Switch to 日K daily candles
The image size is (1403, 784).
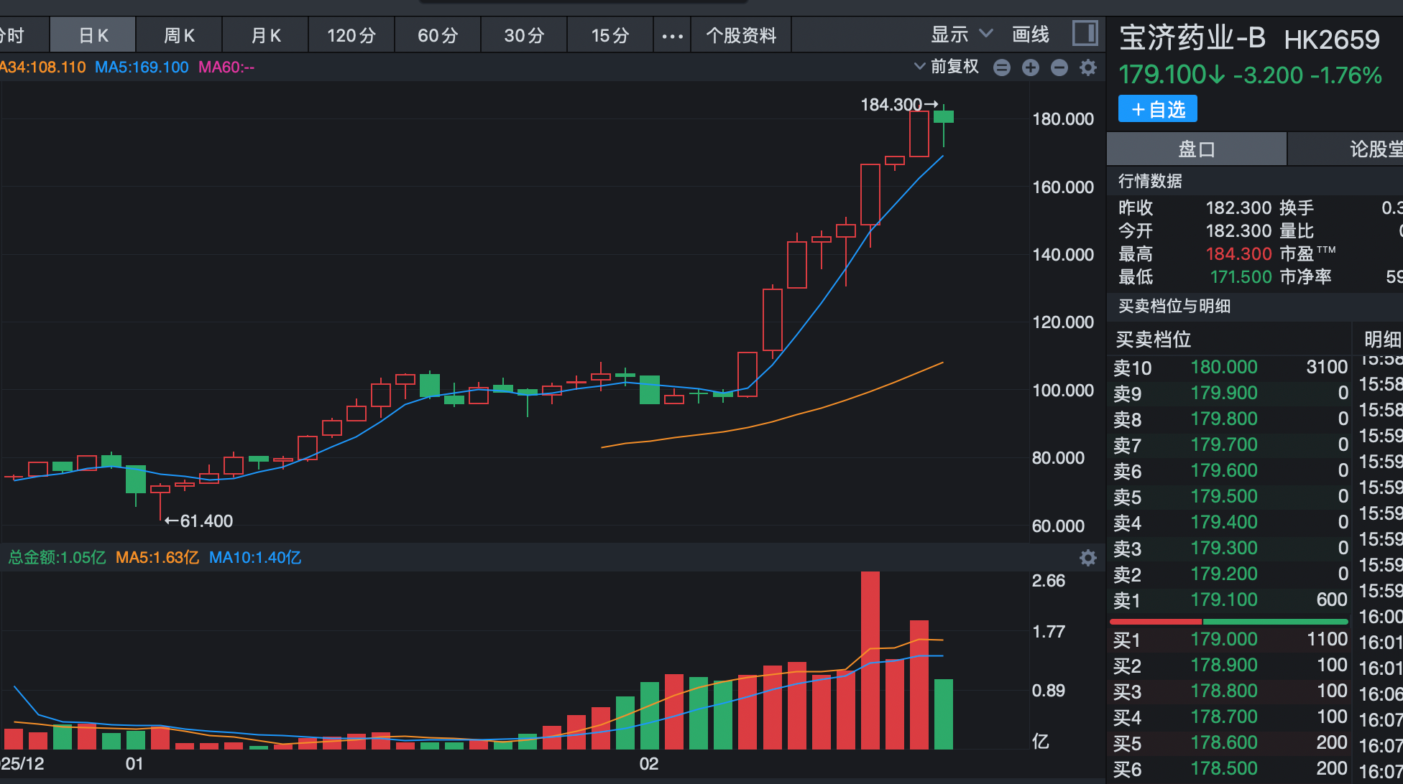(x=93, y=35)
